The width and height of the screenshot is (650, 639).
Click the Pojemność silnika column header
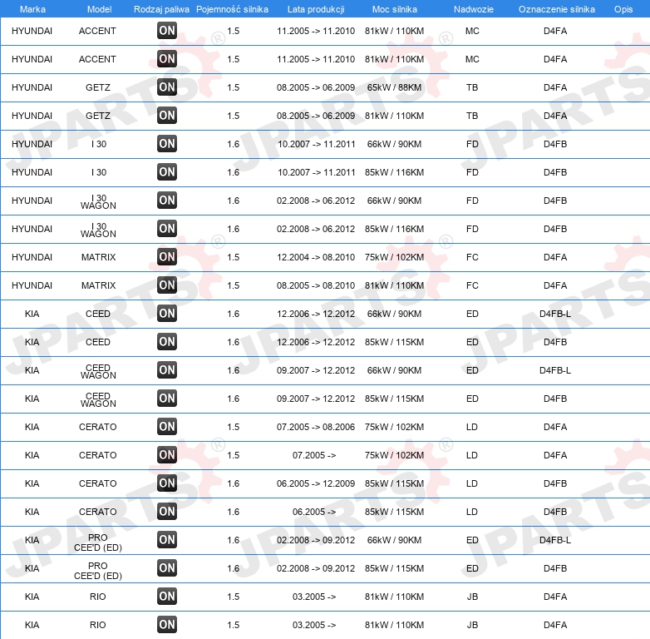click(232, 9)
